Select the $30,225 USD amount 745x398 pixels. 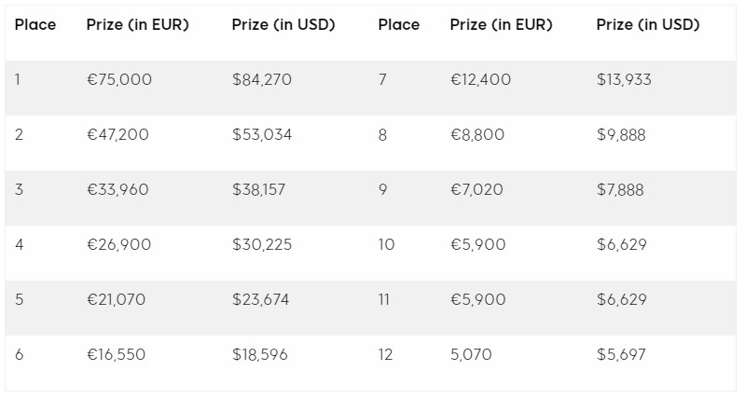[262, 245]
